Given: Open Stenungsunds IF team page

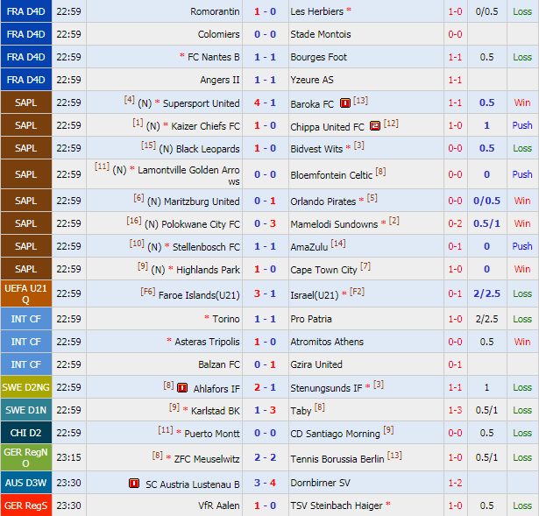Looking at the screenshot, I should coord(326,388).
